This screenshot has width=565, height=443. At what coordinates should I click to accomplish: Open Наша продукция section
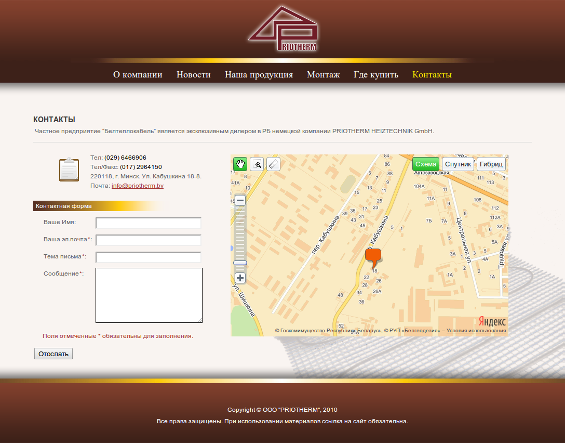pyautogui.click(x=259, y=74)
